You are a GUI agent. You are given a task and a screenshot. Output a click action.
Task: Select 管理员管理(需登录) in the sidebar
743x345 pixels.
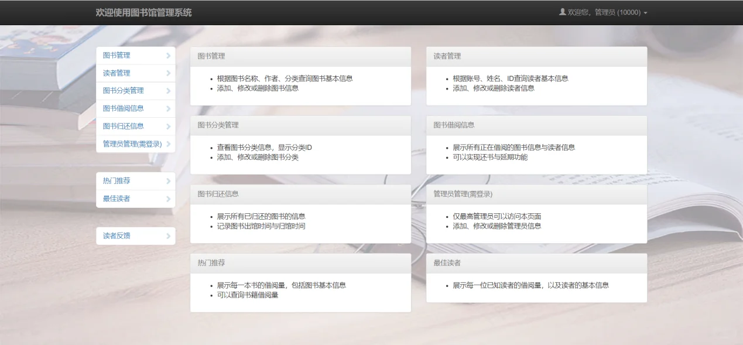[x=131, y=144]
